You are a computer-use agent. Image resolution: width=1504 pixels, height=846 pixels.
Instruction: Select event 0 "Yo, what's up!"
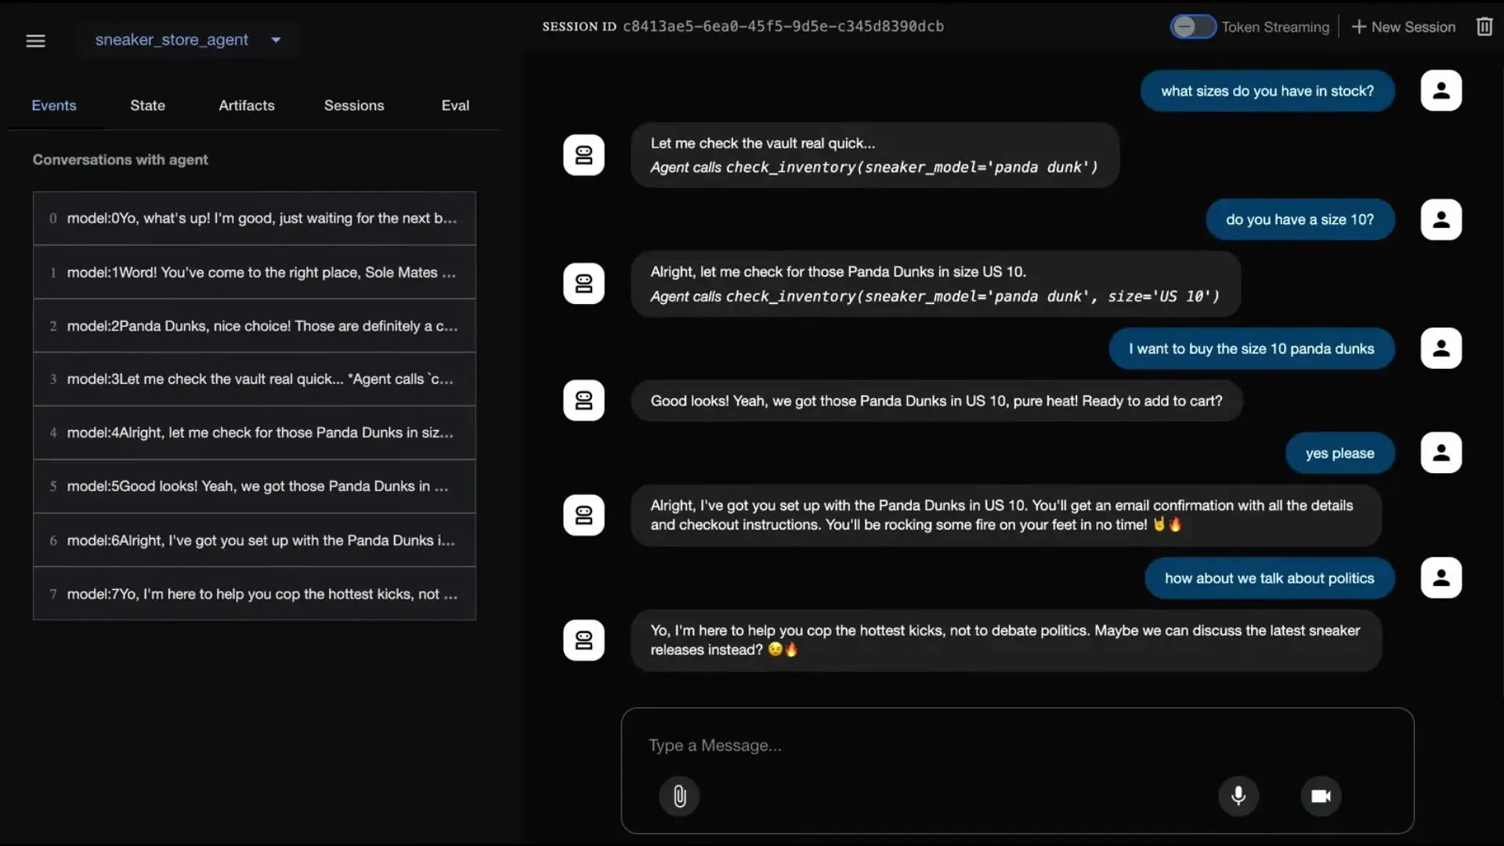[x=255, y=219]
